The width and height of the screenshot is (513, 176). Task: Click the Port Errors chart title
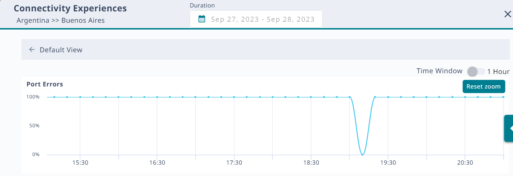(45, 84)
